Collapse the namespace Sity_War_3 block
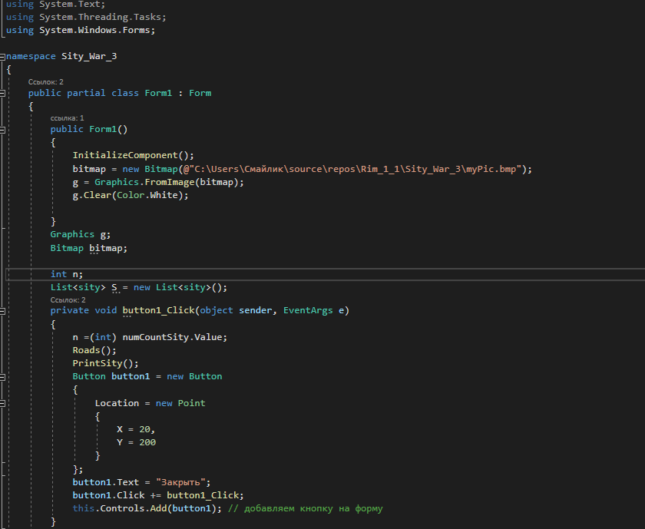Viewport: 645px width, 529px height. pyautogui.click(x=2, y=57)
